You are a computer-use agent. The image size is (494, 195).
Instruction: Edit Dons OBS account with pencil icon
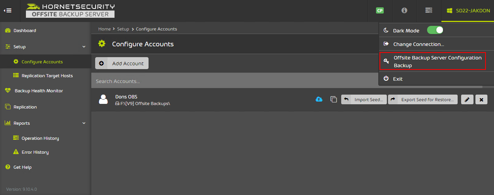pos(467,99)
